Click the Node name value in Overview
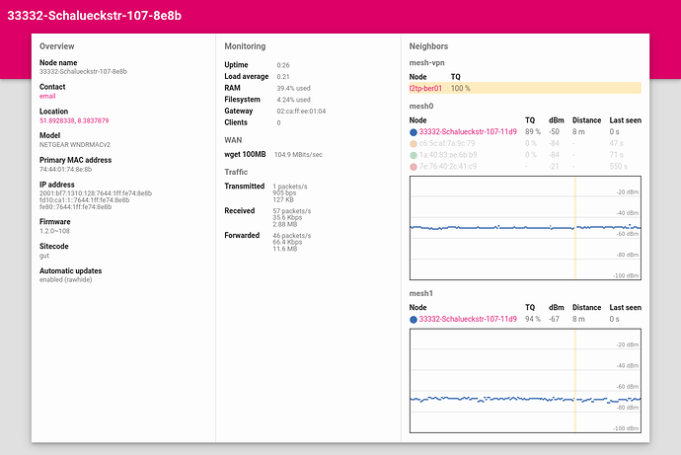Image resolution: width=681 pixels, height=455 pixels. point(83,72)
